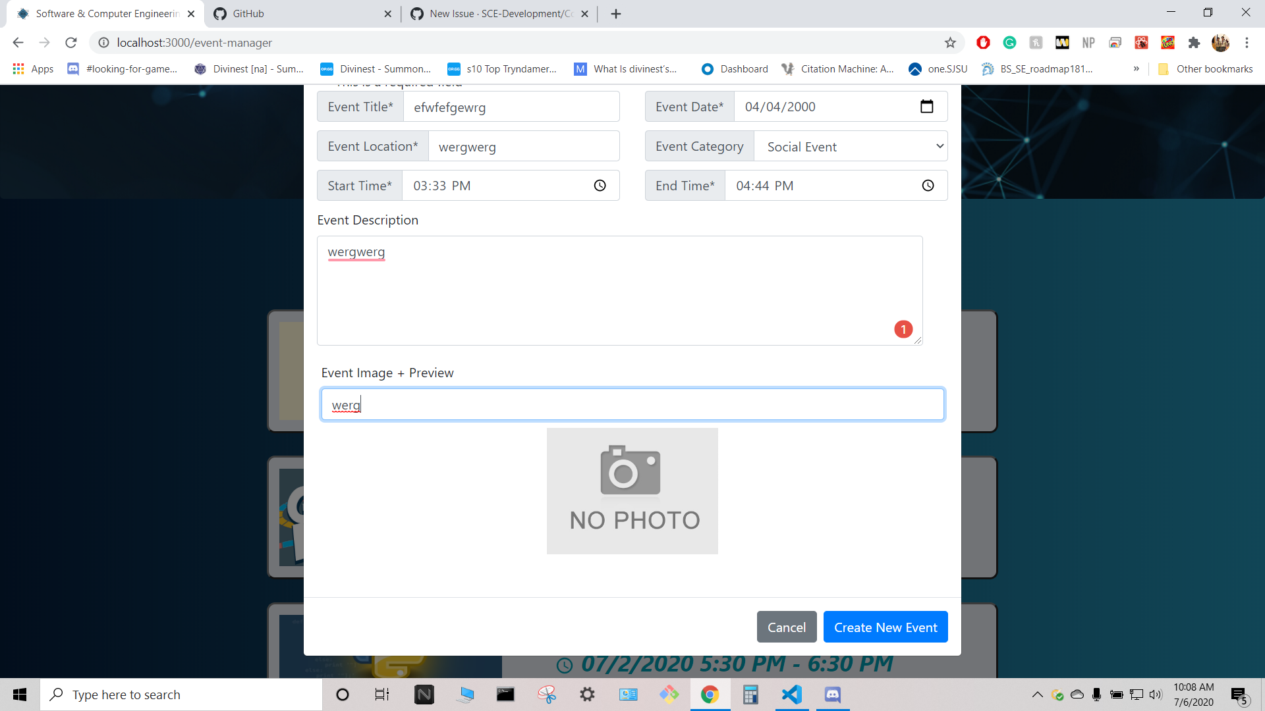Open the End Time clock picker

pos(928,186)
